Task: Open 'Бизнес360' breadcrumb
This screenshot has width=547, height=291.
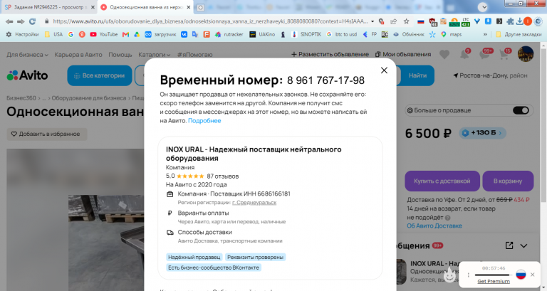Action: [x=21, y=98]
